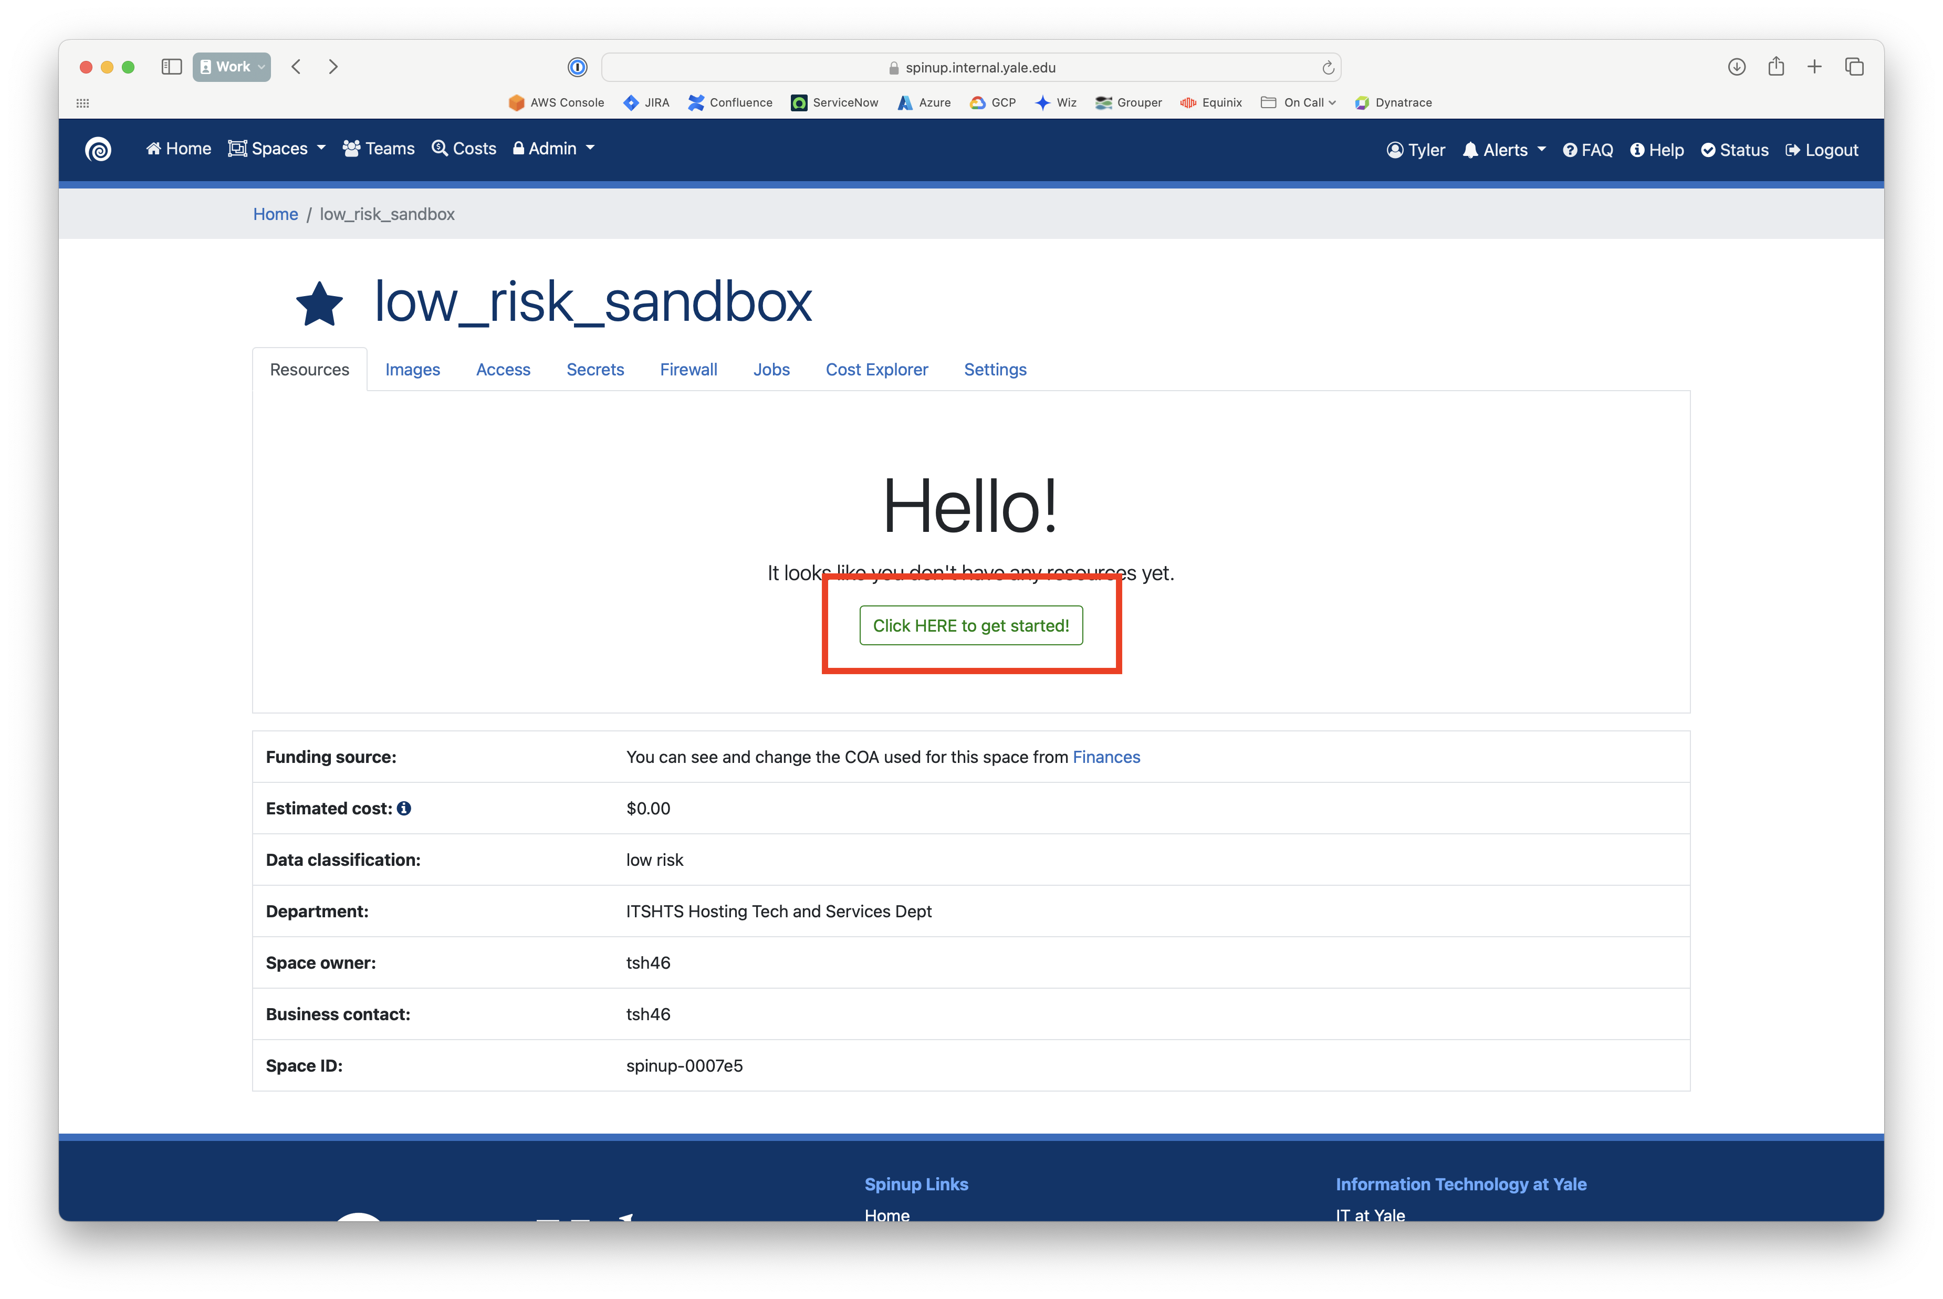Open a new tab with plus icon
This screenshot has height=1299, width=1943.
coord(1814,66)
